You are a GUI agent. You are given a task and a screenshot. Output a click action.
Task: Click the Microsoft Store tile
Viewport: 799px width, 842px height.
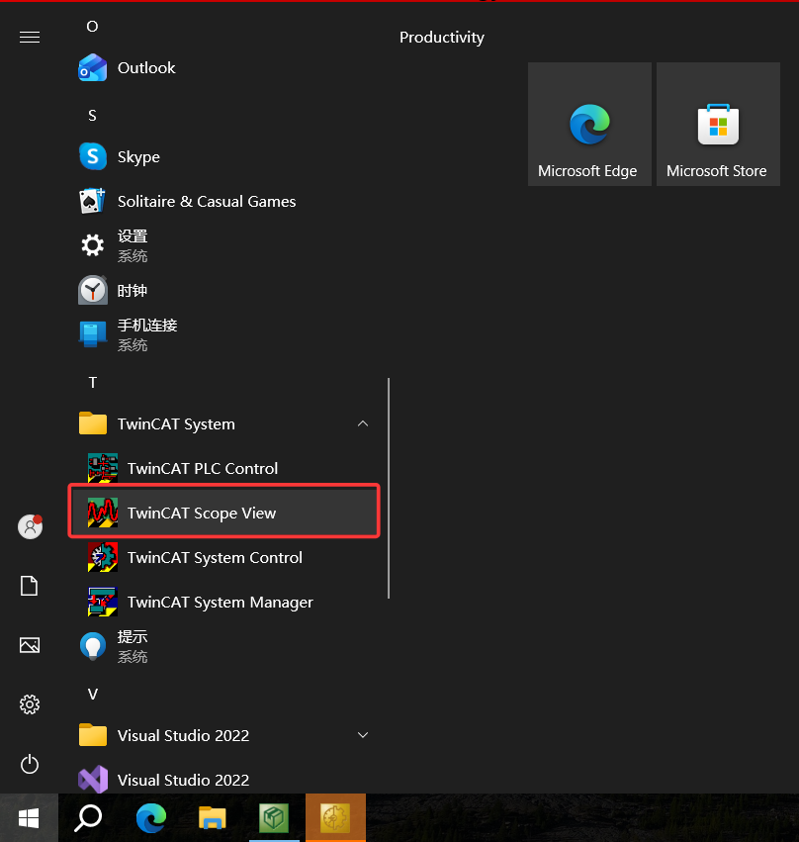coord(717,124)
